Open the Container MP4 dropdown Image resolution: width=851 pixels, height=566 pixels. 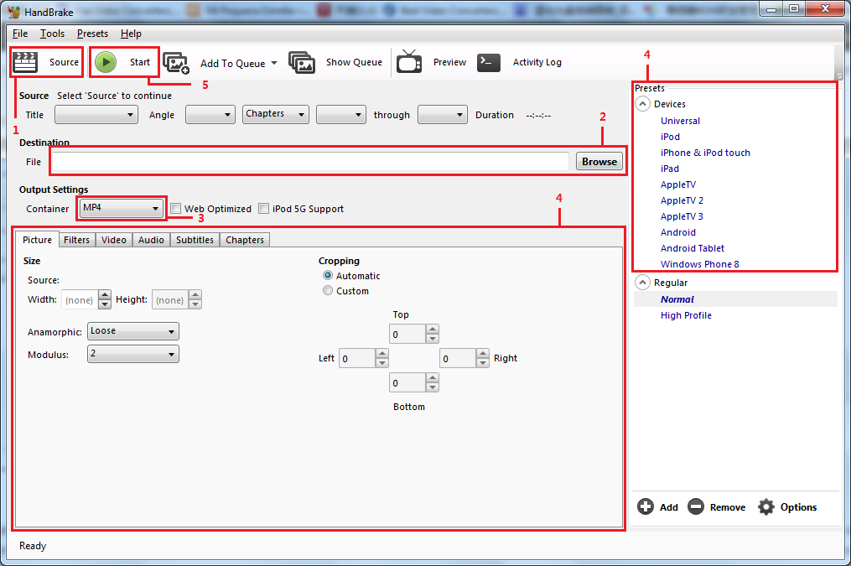tap(122, 208)
